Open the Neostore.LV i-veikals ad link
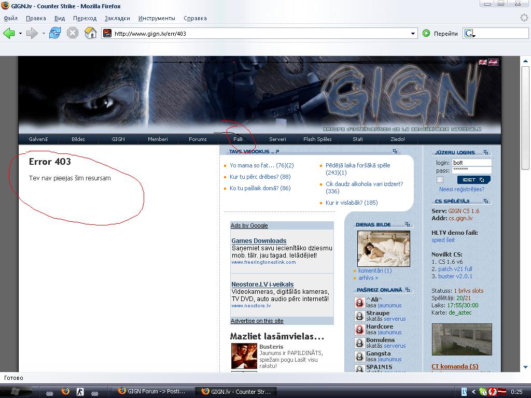This screenshot has width=531, height=398. (x=262, y=285)
